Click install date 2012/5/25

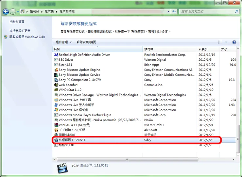coord(206,85)
